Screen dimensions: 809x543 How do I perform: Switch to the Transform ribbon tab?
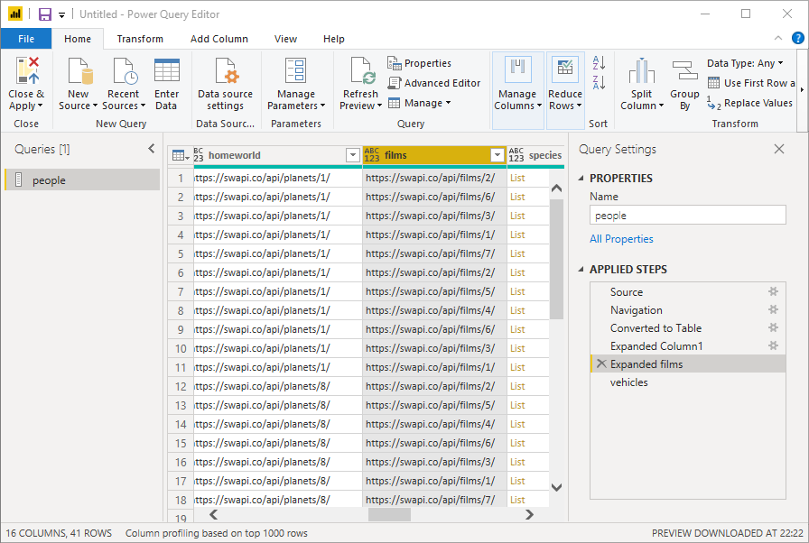pyautogui.click(x=140, y=39)
